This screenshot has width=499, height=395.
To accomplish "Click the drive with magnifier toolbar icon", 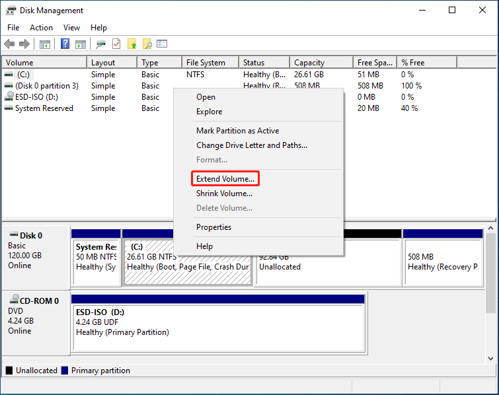I will point(101,44).
